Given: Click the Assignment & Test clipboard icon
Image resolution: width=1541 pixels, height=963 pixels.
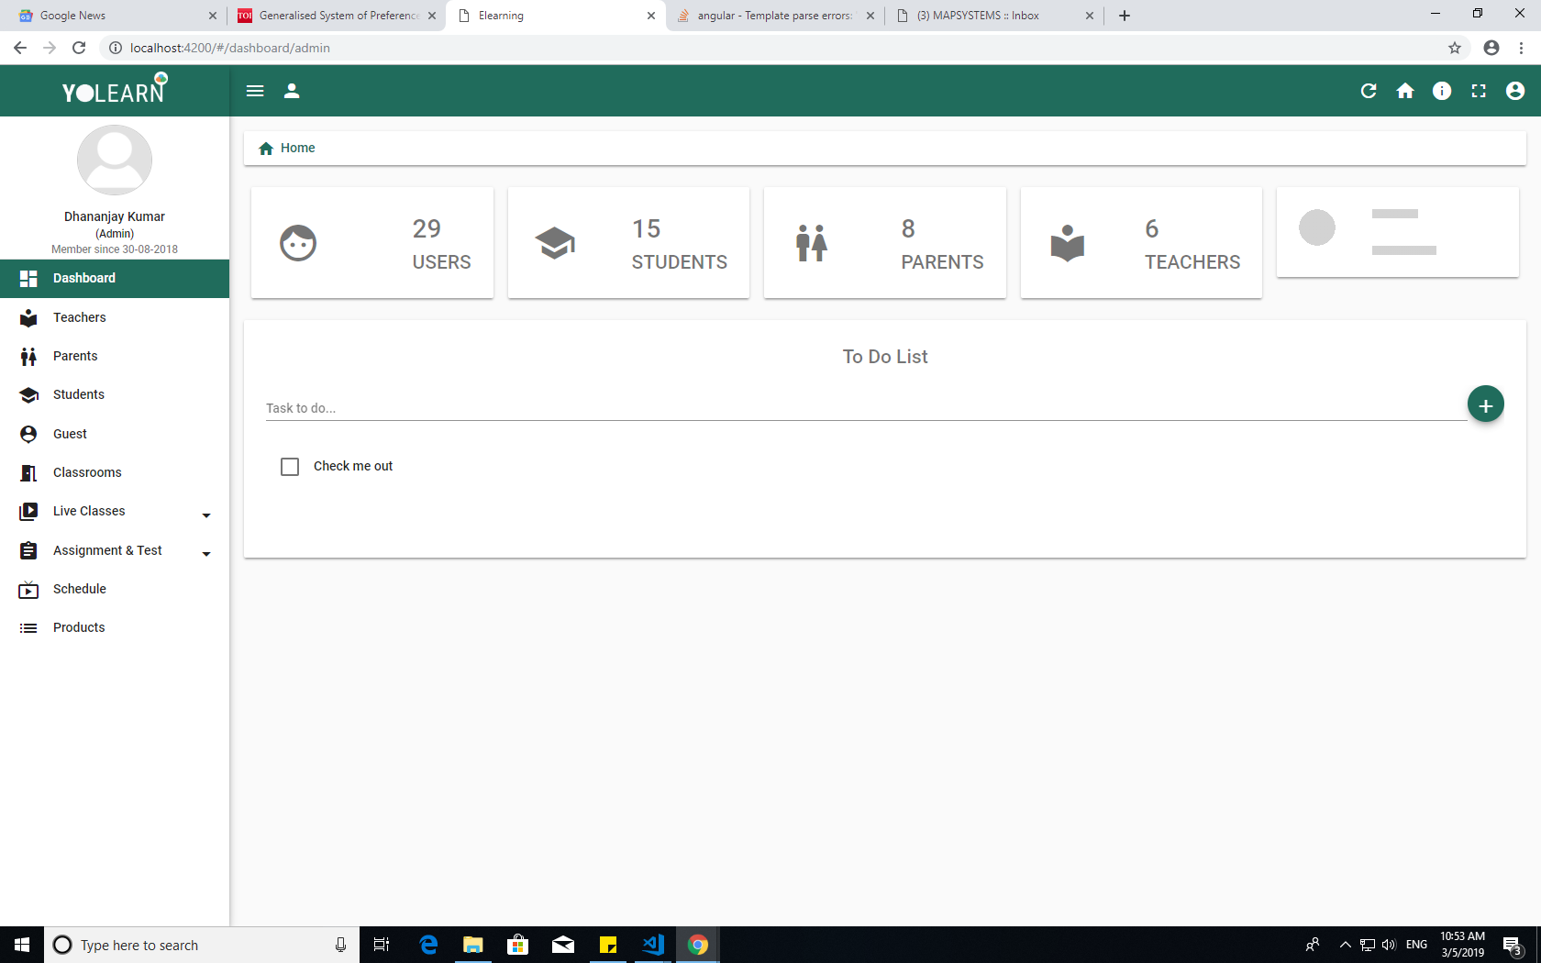Looking at the screenshot, I should (28, 550).
